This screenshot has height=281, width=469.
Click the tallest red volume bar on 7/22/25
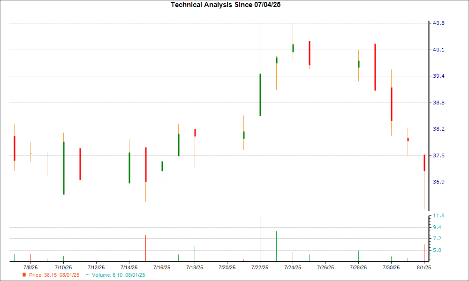[x=260, y=238]
